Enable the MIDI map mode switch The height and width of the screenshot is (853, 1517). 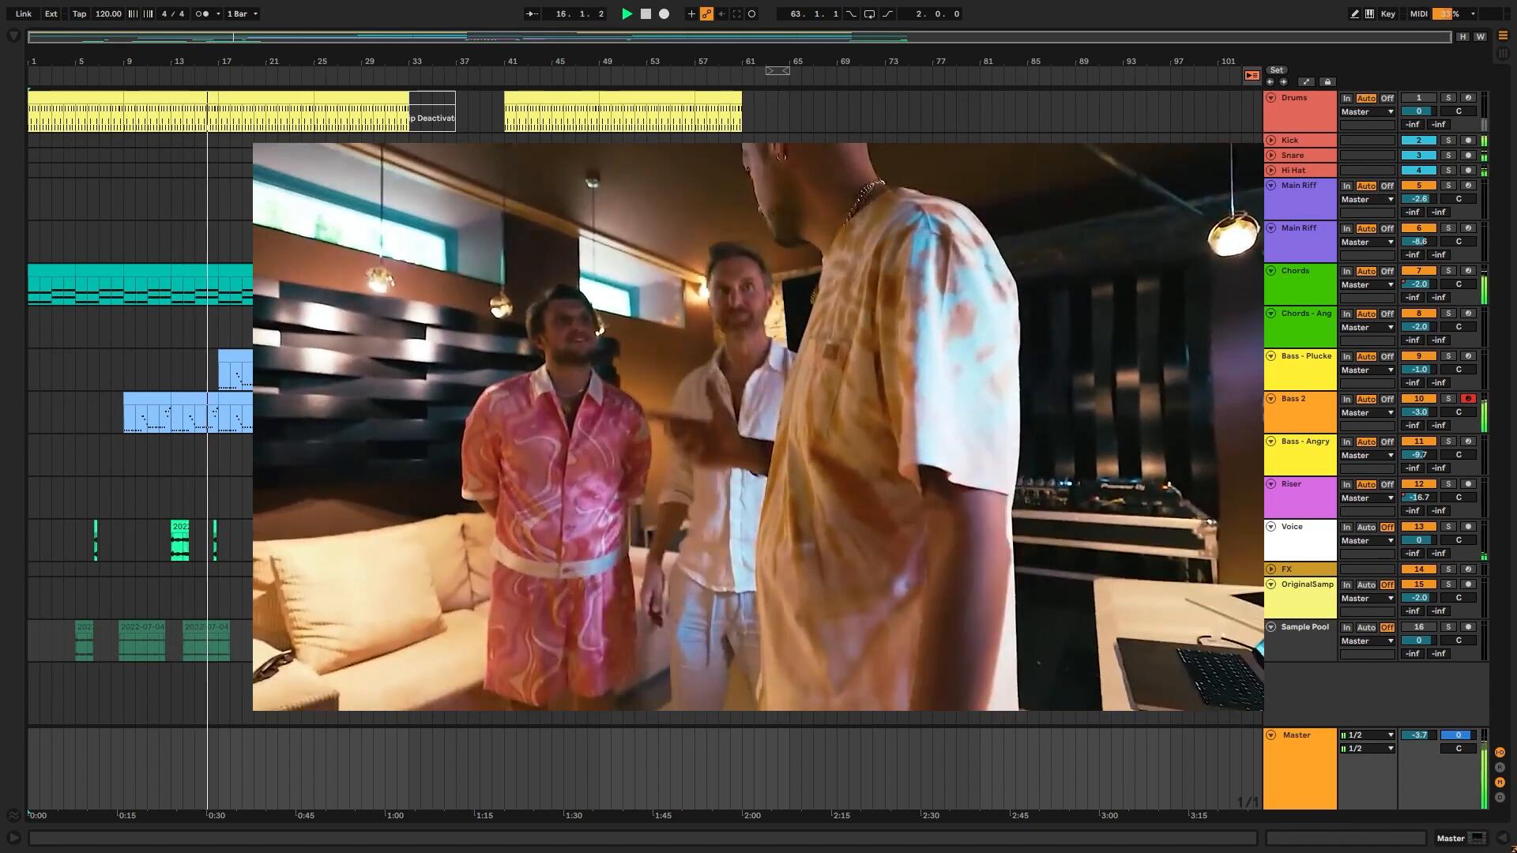pyautogui.click(x=1418, y=13)
